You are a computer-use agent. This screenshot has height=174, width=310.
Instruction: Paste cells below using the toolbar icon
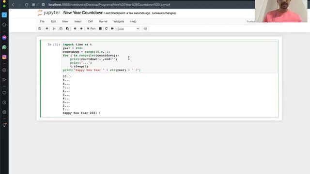[x=67, y=29]
